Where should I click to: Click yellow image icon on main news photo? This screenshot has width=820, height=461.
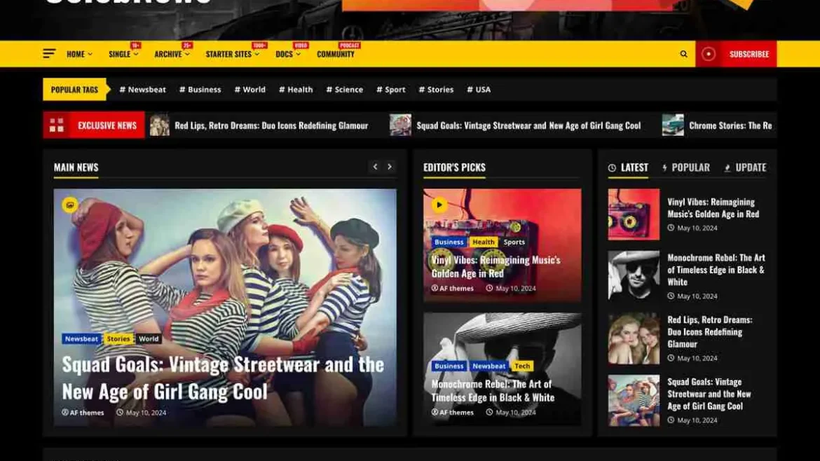pyautogui.click(x=69, y=205)
